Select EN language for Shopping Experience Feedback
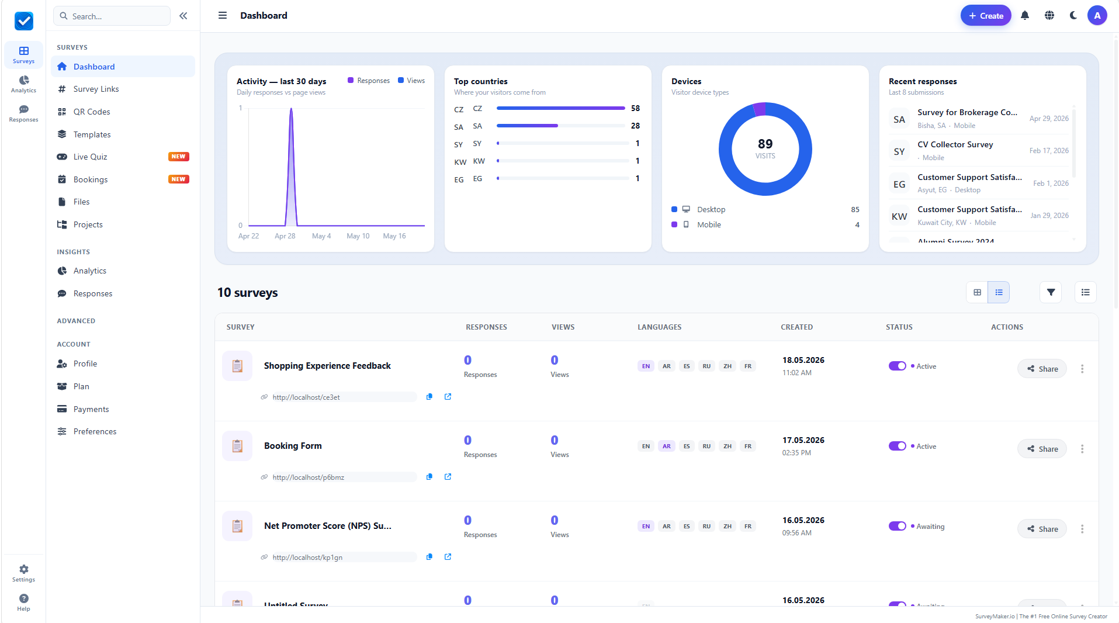The height and width of the screenshot is (623, 1119). tap(646, 366)
